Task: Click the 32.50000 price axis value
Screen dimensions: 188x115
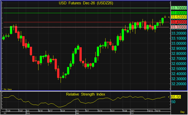Action: [x=179, y=69]
